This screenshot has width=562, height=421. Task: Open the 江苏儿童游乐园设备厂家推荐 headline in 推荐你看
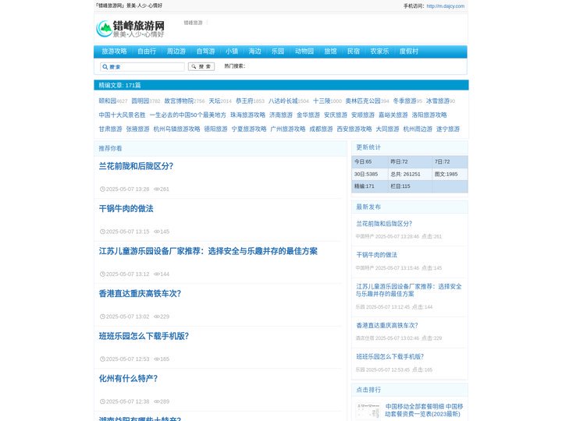pyautogui.click(x=208, y=251)
